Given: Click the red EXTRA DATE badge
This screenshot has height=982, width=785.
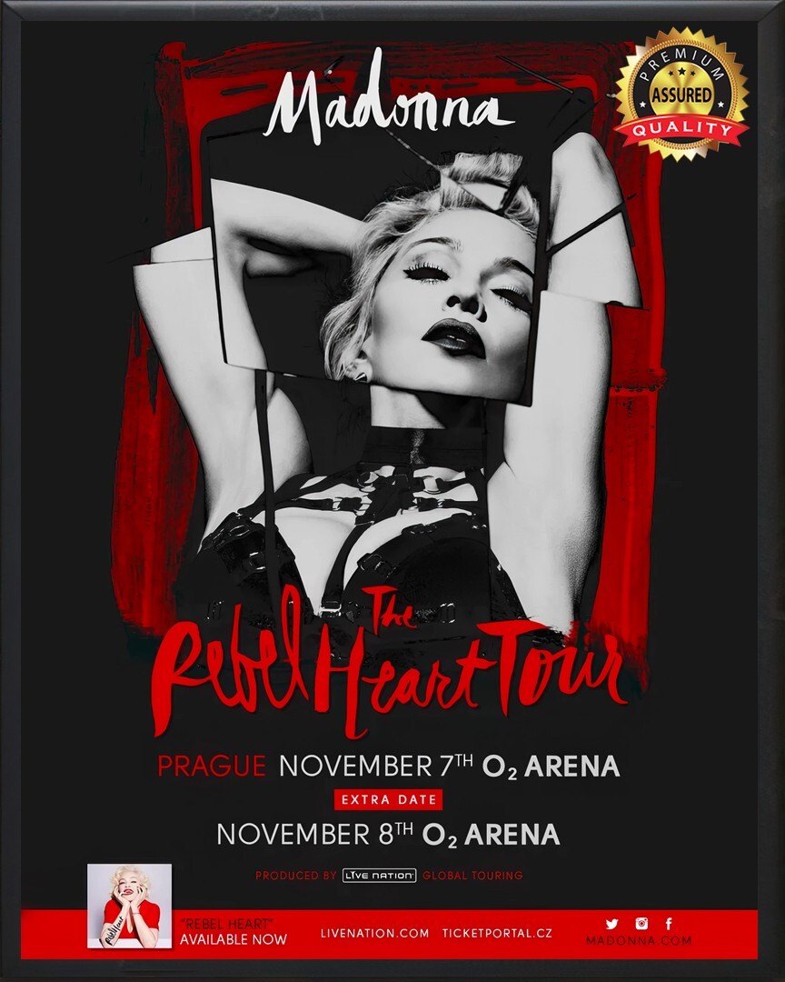Looking at the screenshot, I should tap(388, 800).
